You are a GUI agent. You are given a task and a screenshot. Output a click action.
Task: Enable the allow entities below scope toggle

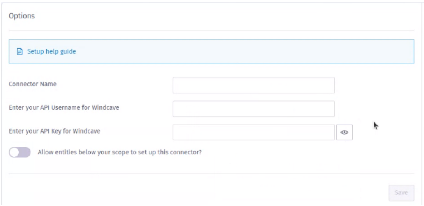click(x=20, y=152)
